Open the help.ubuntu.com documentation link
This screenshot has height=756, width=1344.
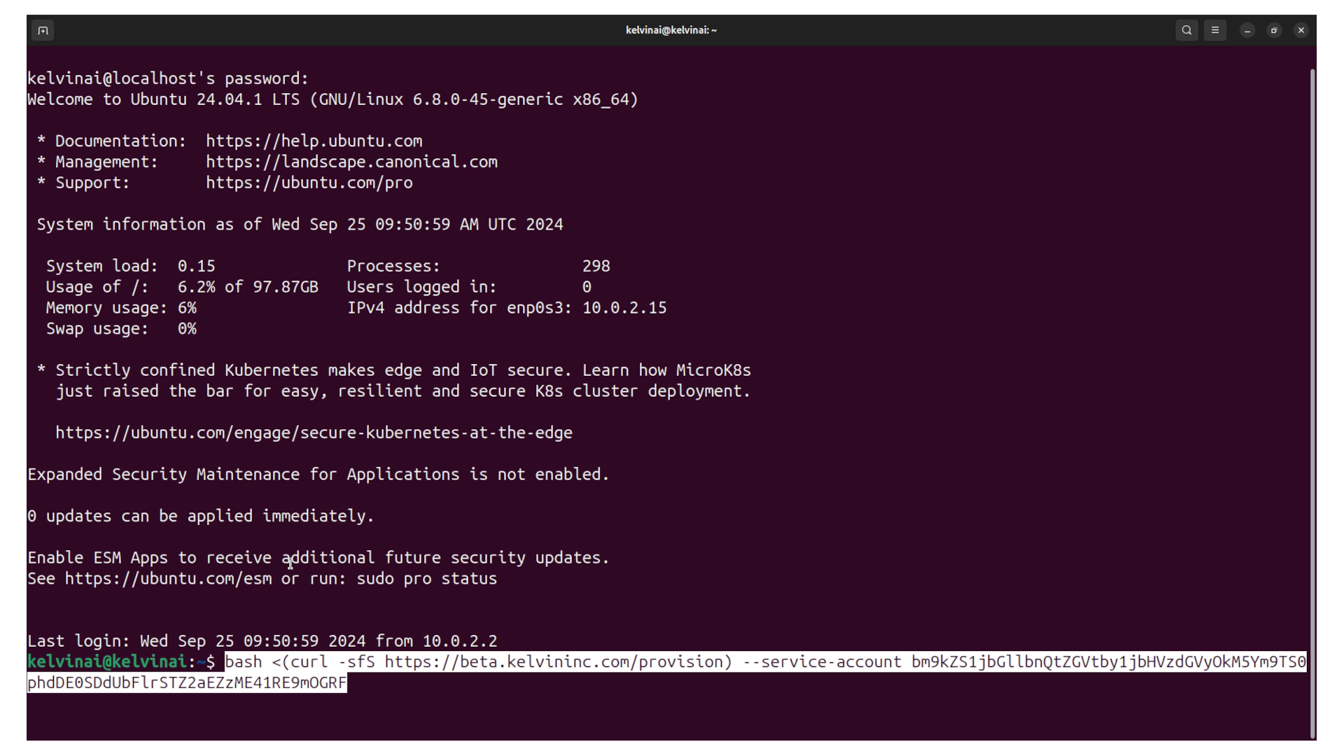click(x=314, y=141)
